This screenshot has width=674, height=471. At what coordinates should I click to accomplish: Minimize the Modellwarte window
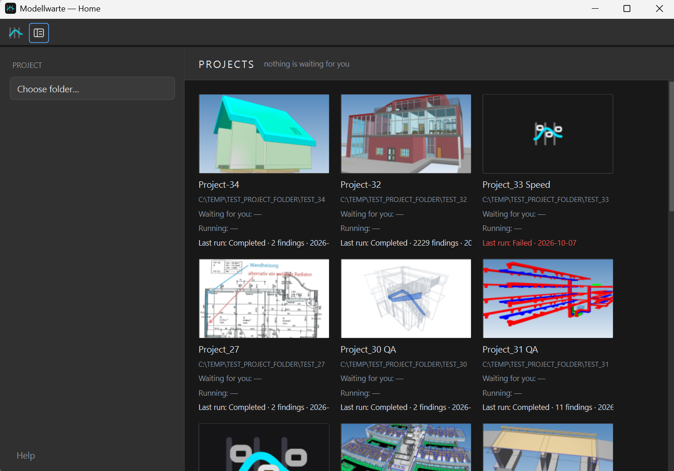click(595, 9)
